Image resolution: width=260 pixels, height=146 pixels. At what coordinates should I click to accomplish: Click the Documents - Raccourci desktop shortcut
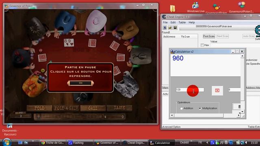(x=10, y=130)
